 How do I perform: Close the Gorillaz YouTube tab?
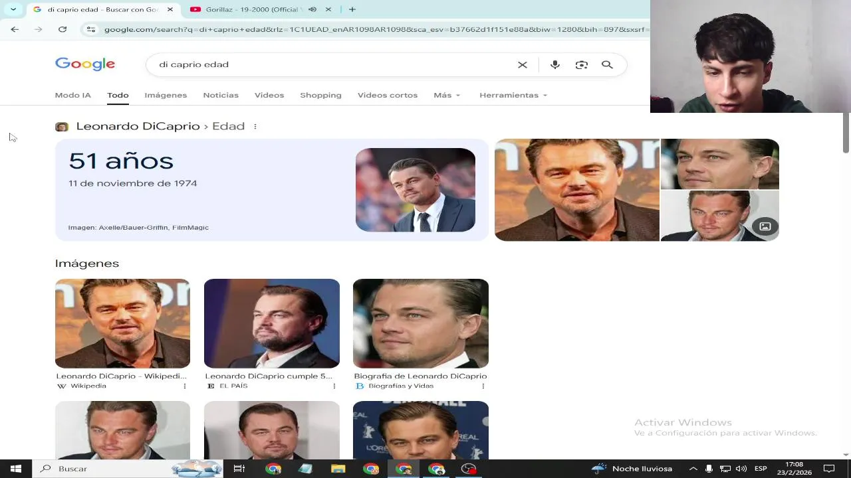click(x=329, y=9)
